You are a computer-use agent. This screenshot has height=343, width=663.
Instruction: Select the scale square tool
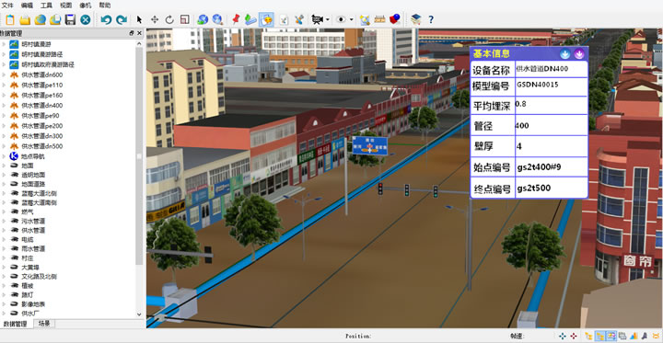click(x=184, y=19)
